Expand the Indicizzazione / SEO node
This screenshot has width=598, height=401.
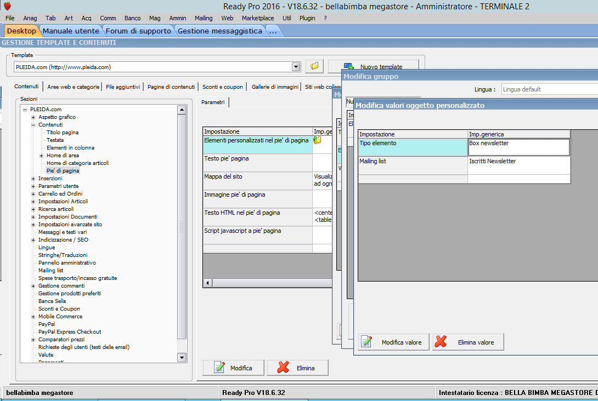click(33, 240)
